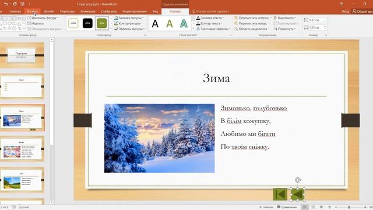This screenshot has height=210, width=373.
Task: Switch to the Переходы tab
Action: click(x=67, y=12)
